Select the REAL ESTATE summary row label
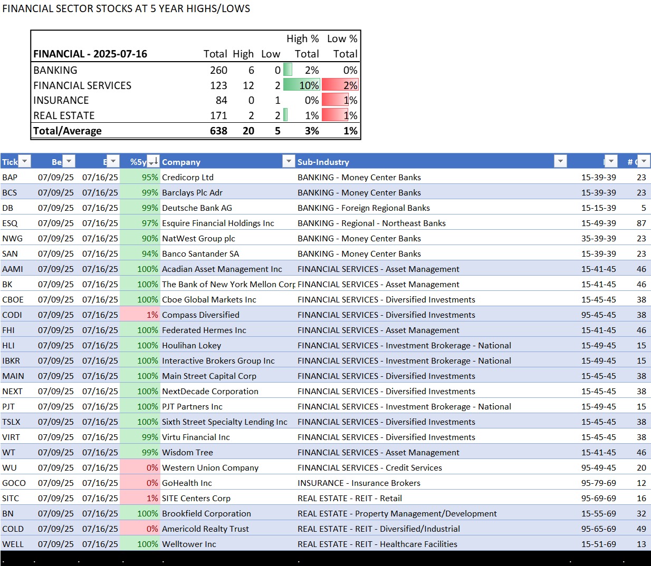The height and width of the screenshot is (566, 651). pyautogui.click(x=64, y=115)
